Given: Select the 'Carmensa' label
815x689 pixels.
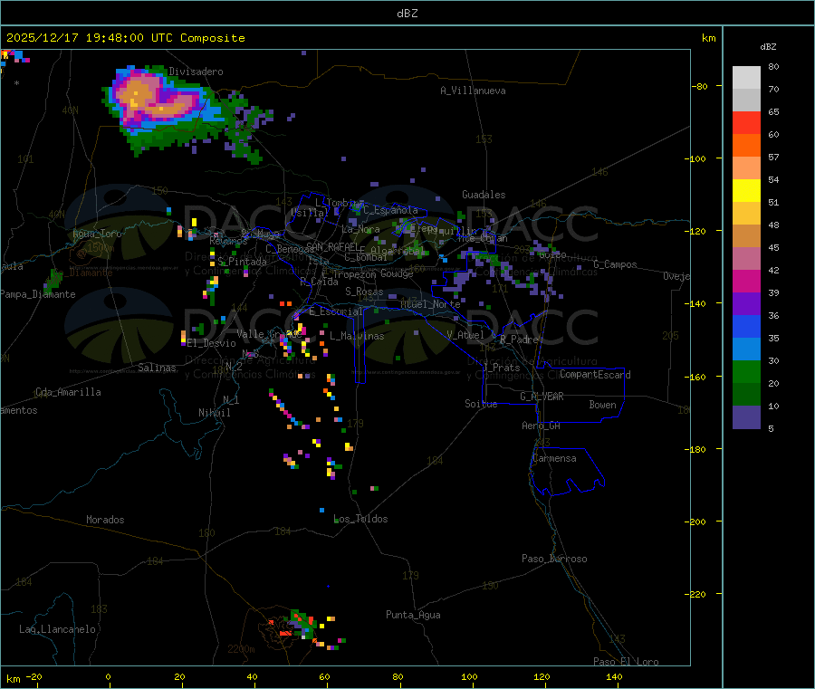Looking at the screenshot, I should click(x=554, y=459).
